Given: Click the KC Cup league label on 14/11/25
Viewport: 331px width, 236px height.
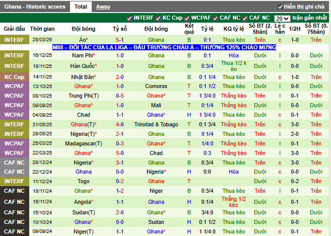Looking at the screenshot, I should click(14, 77).
